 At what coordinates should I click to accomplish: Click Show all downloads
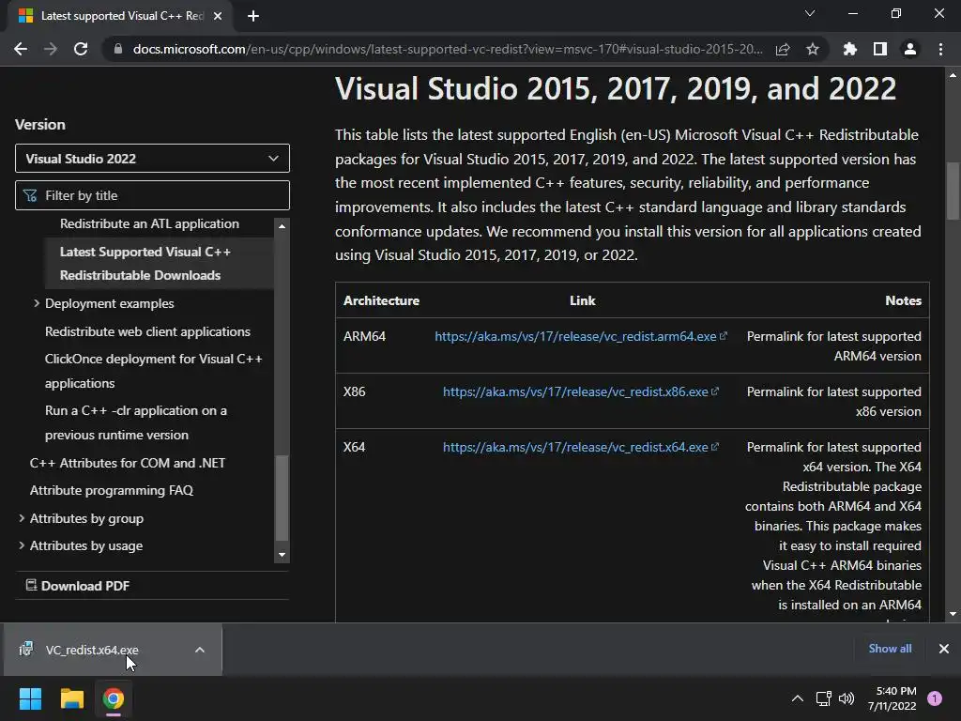click(890, 649)
